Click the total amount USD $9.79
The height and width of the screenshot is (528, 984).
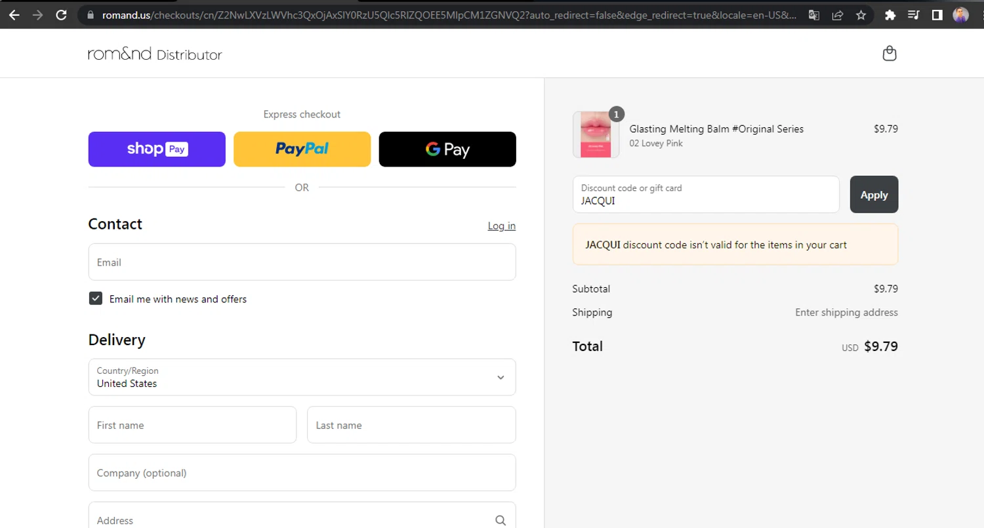(870, 346)
